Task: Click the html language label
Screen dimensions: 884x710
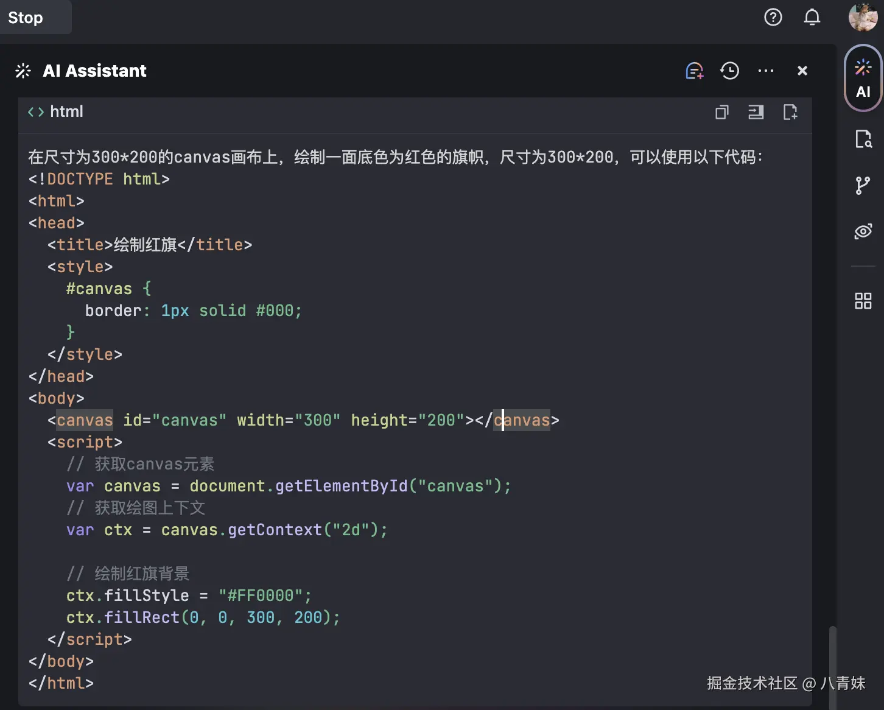Action: (66, 112)
